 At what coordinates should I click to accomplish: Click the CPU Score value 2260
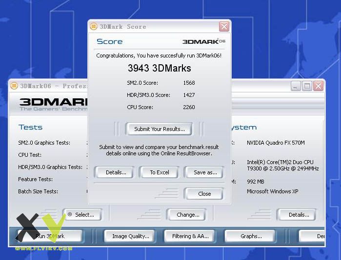click(189, 107)
